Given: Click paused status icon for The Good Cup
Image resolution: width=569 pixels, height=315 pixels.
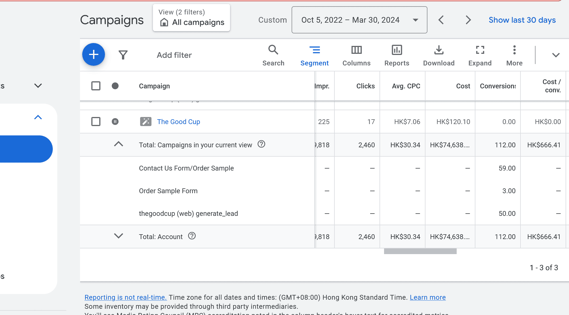Looking at the screenshot, I should (x=115, y=122).
